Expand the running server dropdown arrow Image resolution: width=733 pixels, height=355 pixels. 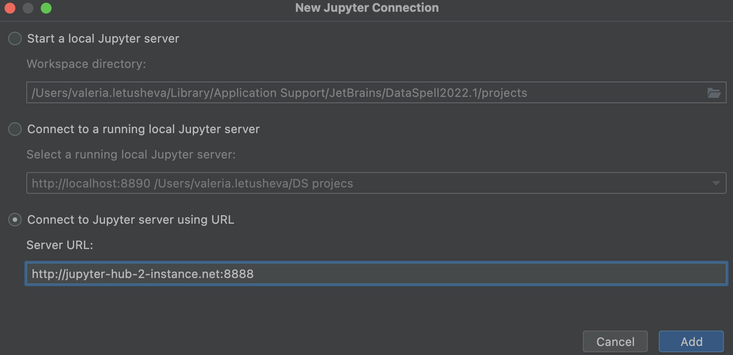click(716, 183)
